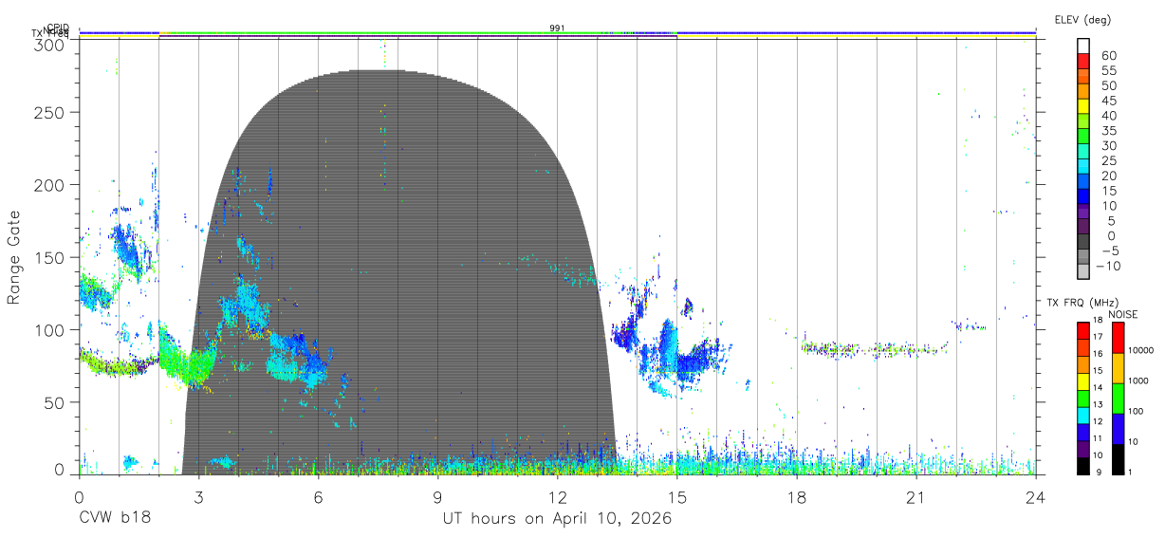Click the CVW b18 radar beam label
The height and width of the screenshot is (538, 1165).
tap(115, 519)
